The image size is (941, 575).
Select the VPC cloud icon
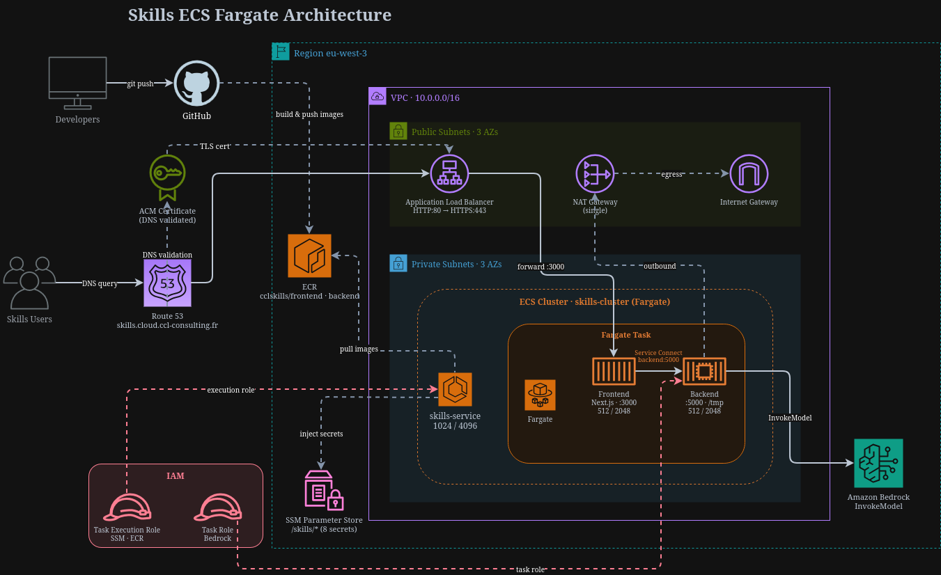378,96
